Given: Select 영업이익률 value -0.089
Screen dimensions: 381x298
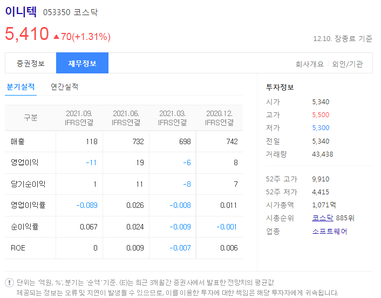Looking at the screenshot, I should click(87, 205).
